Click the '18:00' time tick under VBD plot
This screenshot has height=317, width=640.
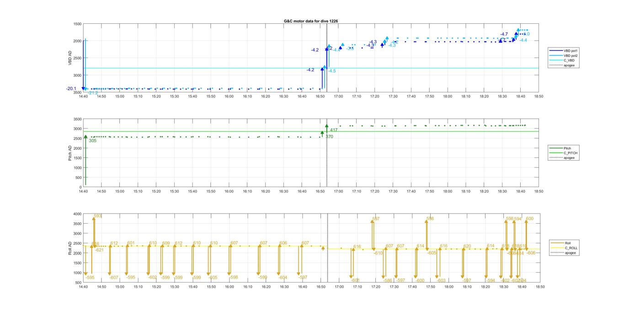pyautogui.click(x=448, y=97)
